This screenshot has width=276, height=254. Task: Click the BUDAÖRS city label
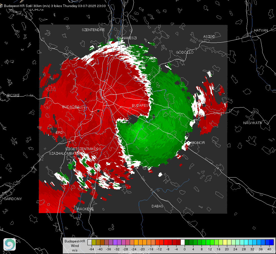pyautogui.click(x=71, y=107)
